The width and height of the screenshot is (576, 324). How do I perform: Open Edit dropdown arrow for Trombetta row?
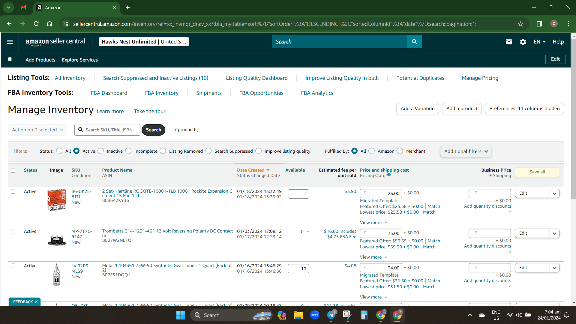click(555, 233)
